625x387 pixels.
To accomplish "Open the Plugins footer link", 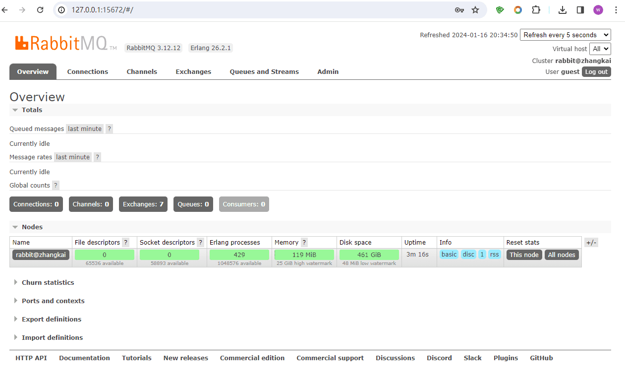I will (x=506, y=358).
